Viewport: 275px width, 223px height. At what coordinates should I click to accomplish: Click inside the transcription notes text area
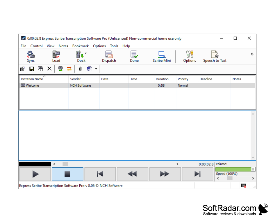[x=135, y=135]
